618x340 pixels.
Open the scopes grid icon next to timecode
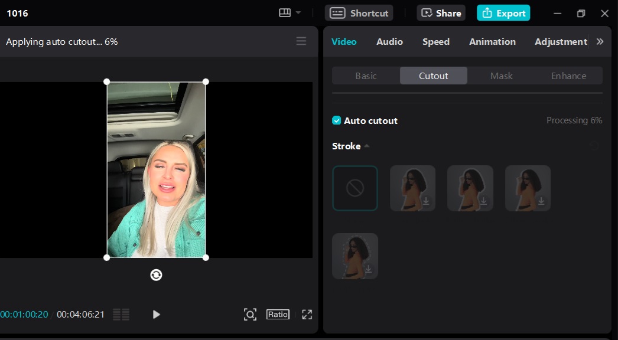[121, 315]
